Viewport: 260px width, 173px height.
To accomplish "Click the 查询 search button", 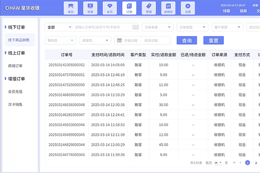I will pos(187,41).
